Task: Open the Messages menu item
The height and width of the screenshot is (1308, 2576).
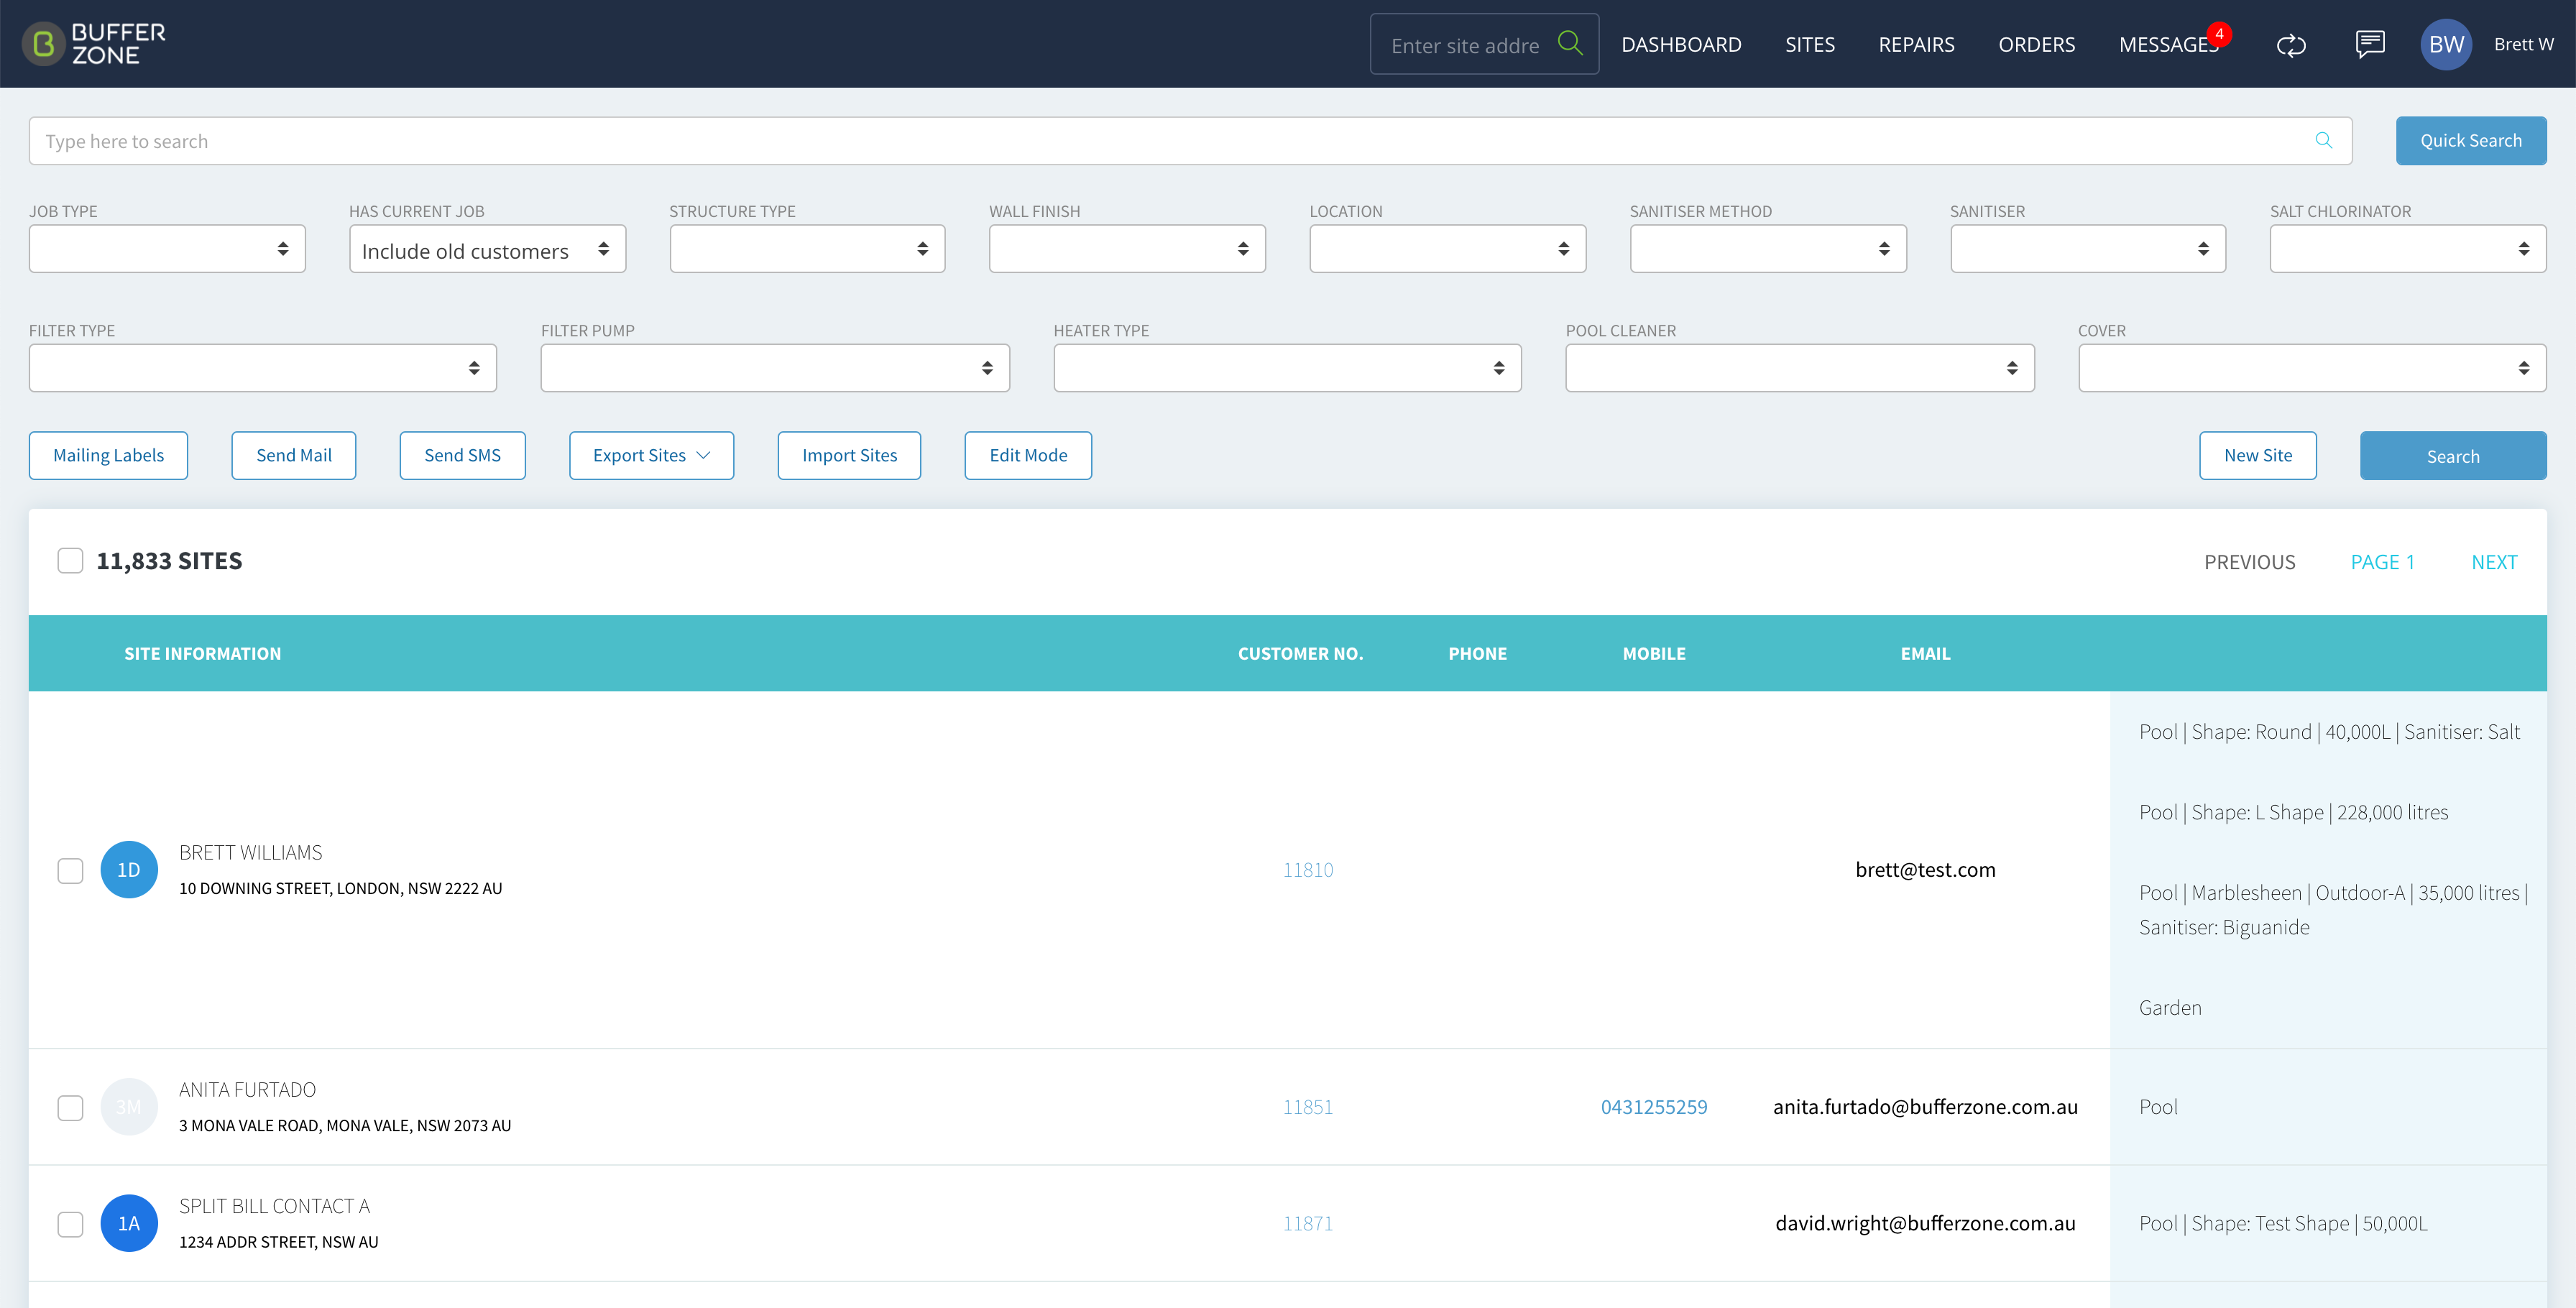Action: click(2168, 45)
